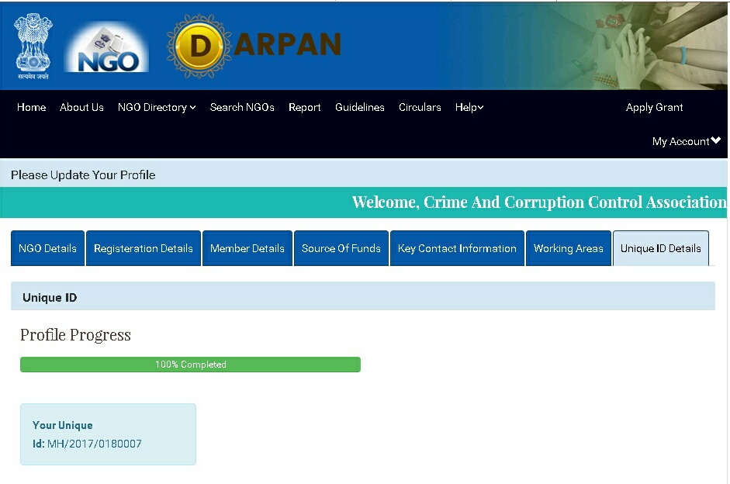Open the About Us page
This screenshot has width=730, height=484.
click(x=81, y=107)
